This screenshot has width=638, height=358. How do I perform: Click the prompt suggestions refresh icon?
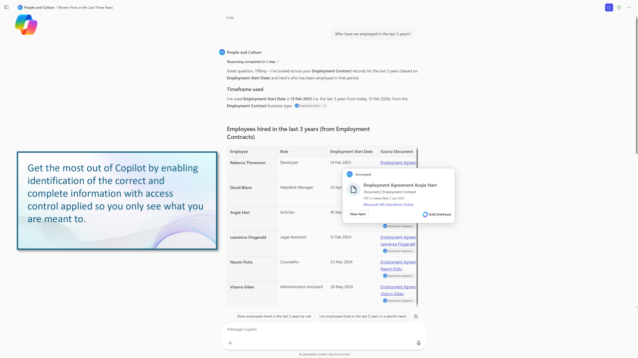pos(416,316)
